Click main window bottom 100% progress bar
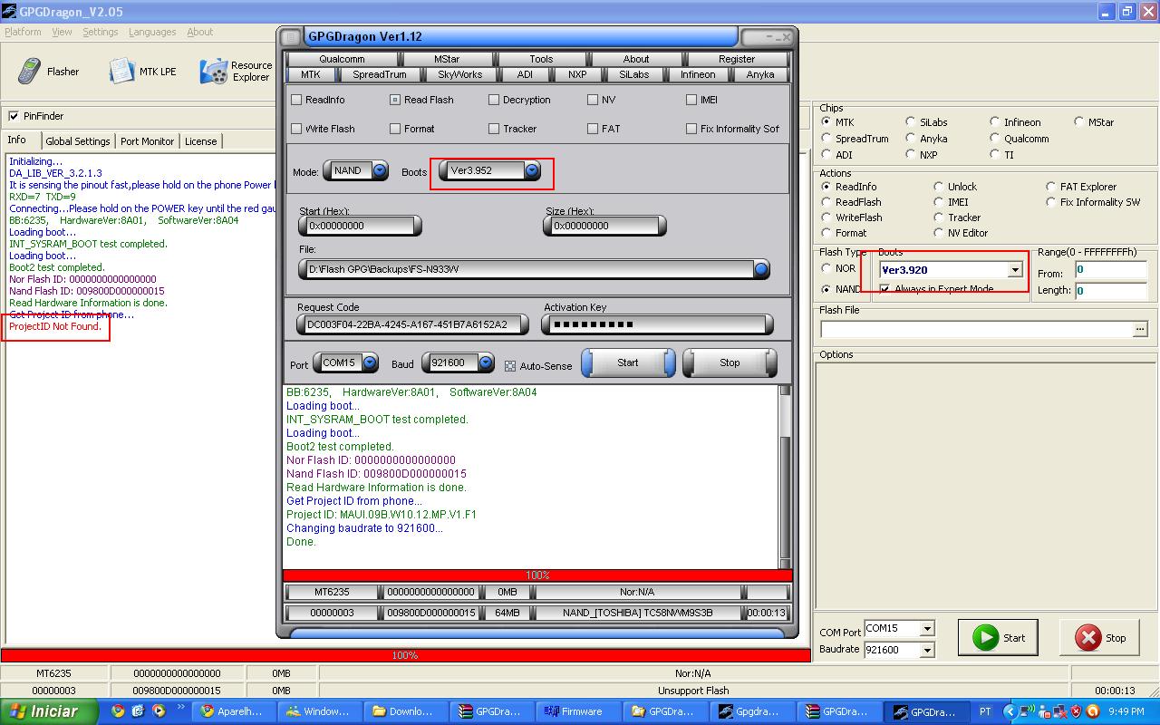 pos(405,655)
